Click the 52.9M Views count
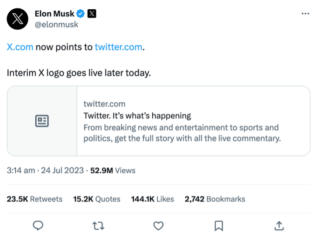Image resolution: width=320 pixels, height=238 pixels. point(113,170)
